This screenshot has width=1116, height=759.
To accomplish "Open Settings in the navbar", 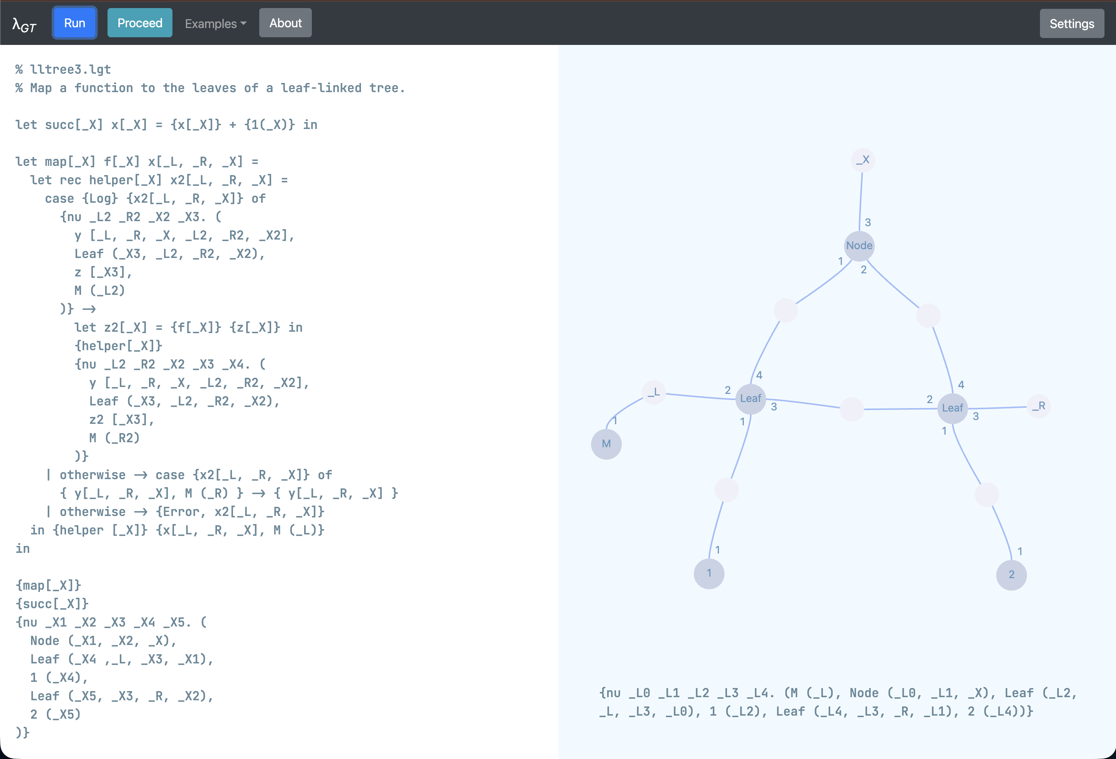I will pyautogui.click(x=1071, y=23).
